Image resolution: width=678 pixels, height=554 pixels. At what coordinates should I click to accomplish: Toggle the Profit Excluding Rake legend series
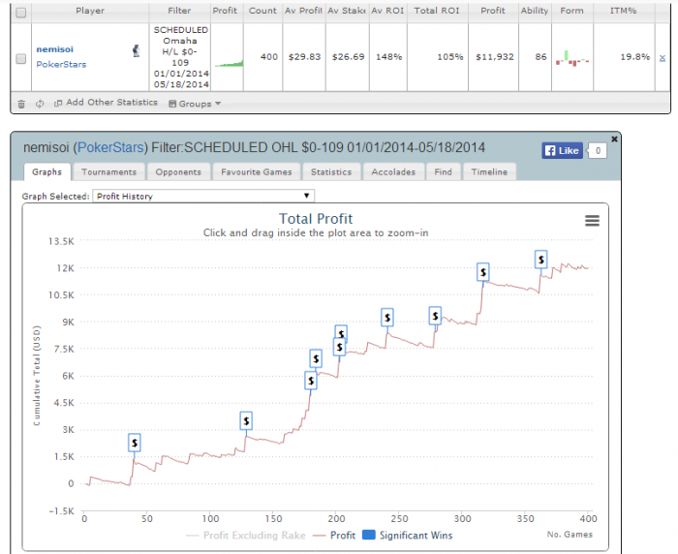246,536
